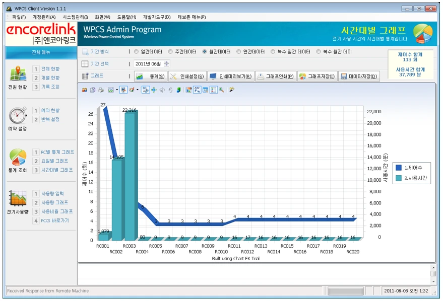Click the 그래프인쇄(P) button
The image size is (443, 301).
point(276,76)
